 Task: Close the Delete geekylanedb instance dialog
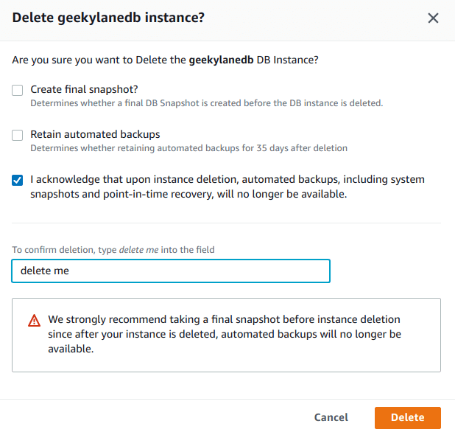coord(433,18)
